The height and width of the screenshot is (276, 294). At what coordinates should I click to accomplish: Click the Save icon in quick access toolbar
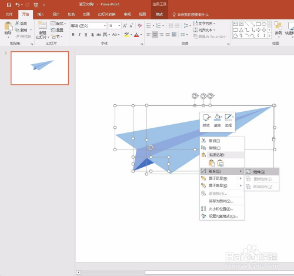point(9,5)
